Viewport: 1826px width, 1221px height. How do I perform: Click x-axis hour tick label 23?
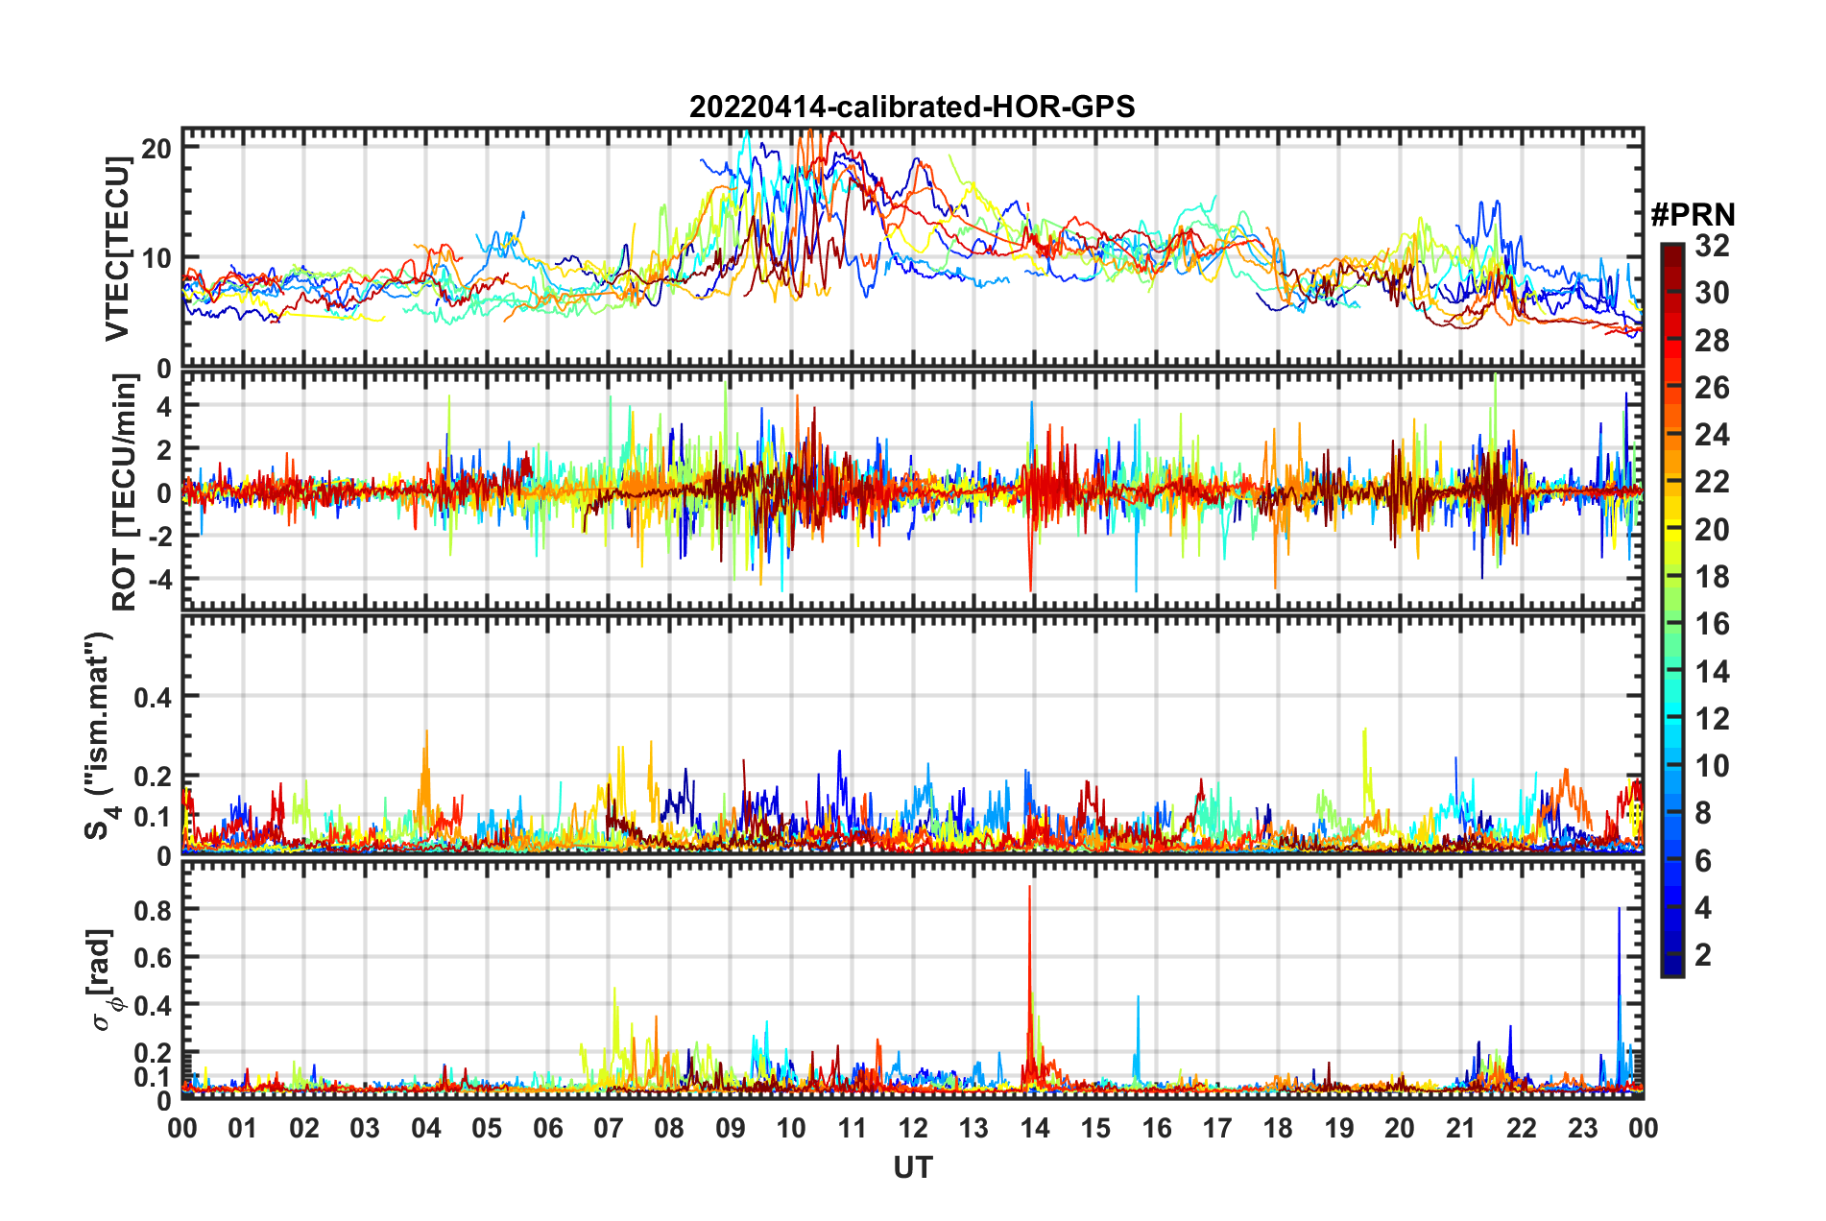tap(1583, 1128)
